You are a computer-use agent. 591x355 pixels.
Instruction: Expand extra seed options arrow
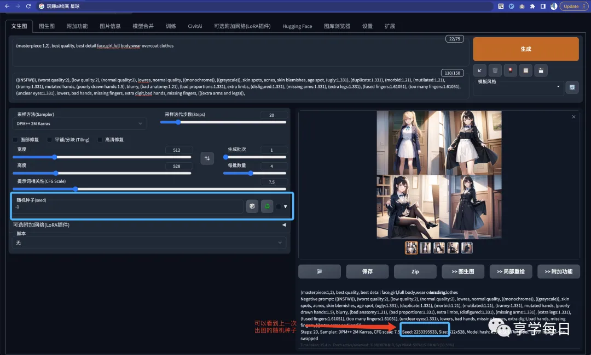click(285, 206)
